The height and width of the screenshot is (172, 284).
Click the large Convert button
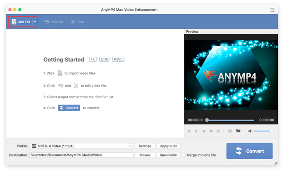click(x=249, y=151)
